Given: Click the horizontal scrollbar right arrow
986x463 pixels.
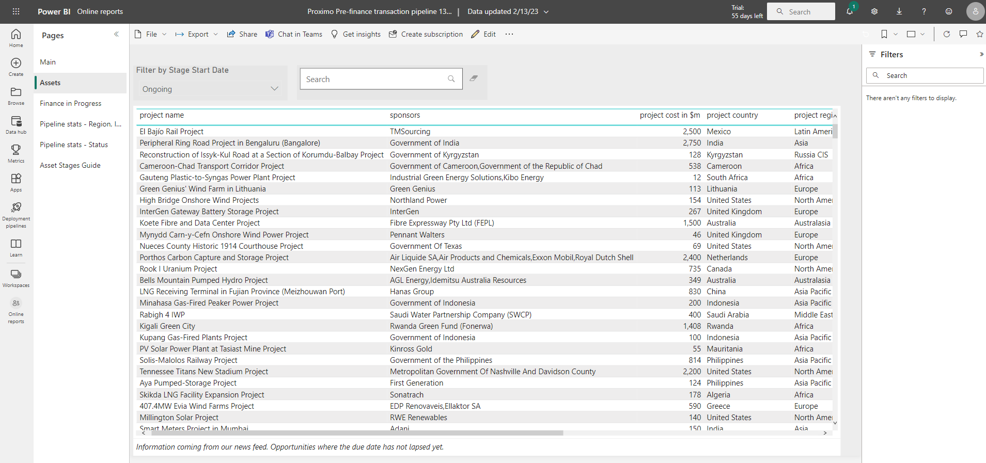Looking at the screenshot, I should point(825,433).
